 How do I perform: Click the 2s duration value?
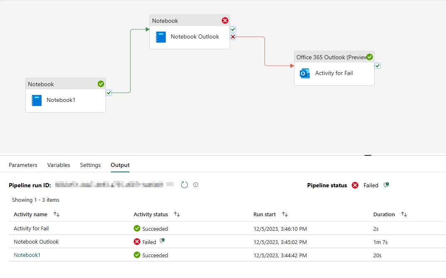[x=376, y=229]
